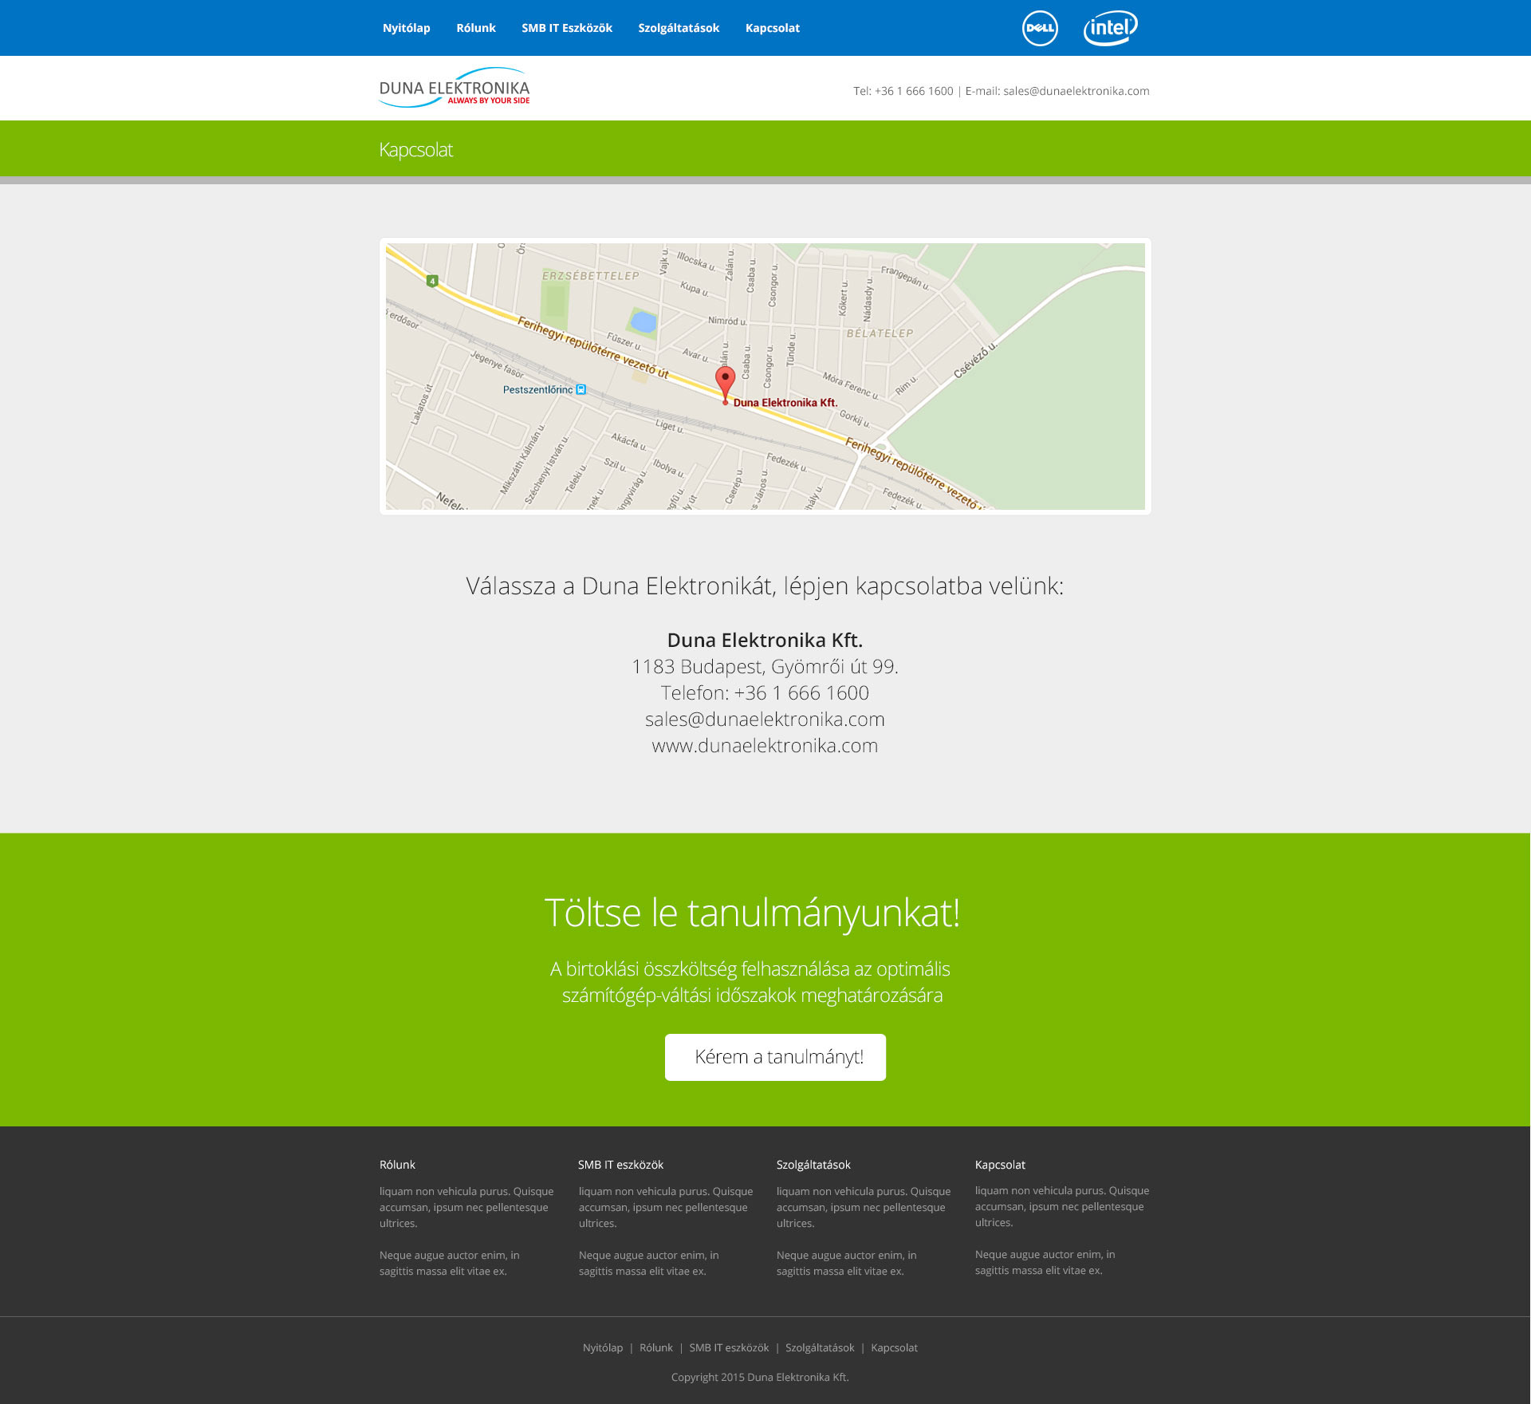Click the Pestszentlőrinc label on the map

(537, 389)
